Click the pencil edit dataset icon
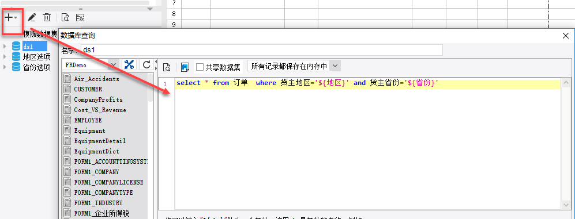 click(x=32, y=17)
